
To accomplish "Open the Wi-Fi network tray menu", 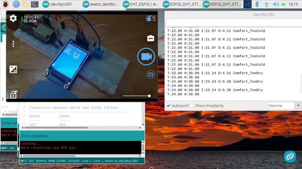I will point(266,4).
